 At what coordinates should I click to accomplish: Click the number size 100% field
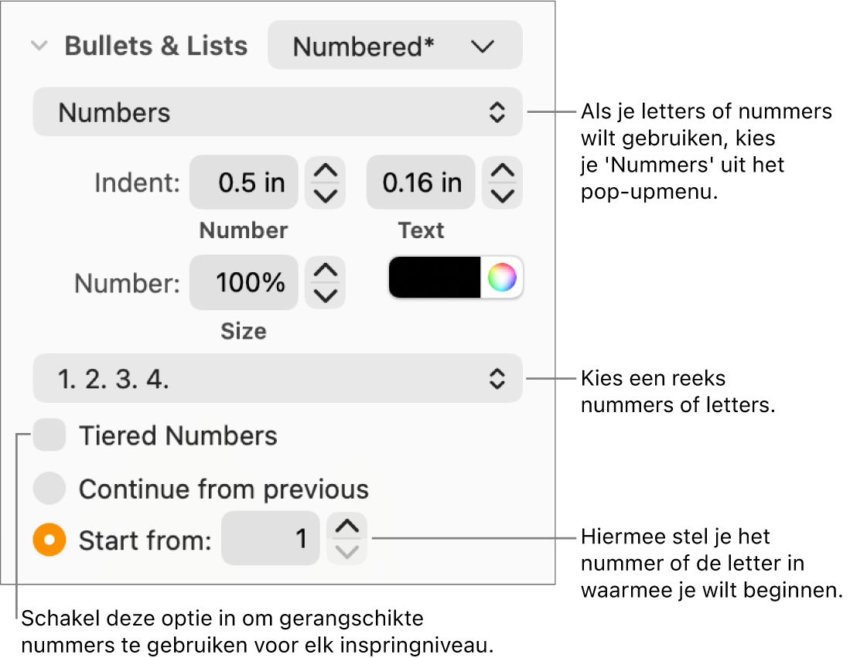244,283
